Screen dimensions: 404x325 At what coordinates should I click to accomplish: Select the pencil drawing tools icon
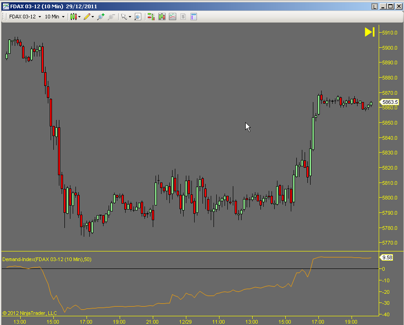click(87, 17)
